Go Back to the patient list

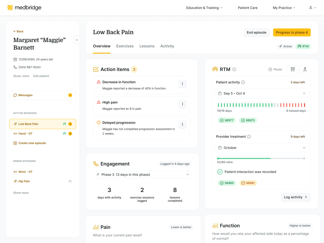click(18, 31)
